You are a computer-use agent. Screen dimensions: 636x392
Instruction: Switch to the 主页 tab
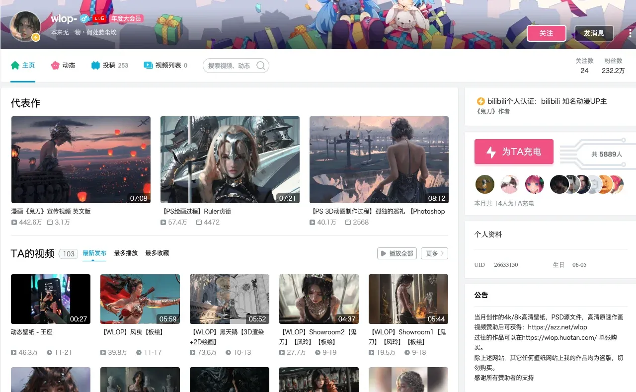coord(23,66)
